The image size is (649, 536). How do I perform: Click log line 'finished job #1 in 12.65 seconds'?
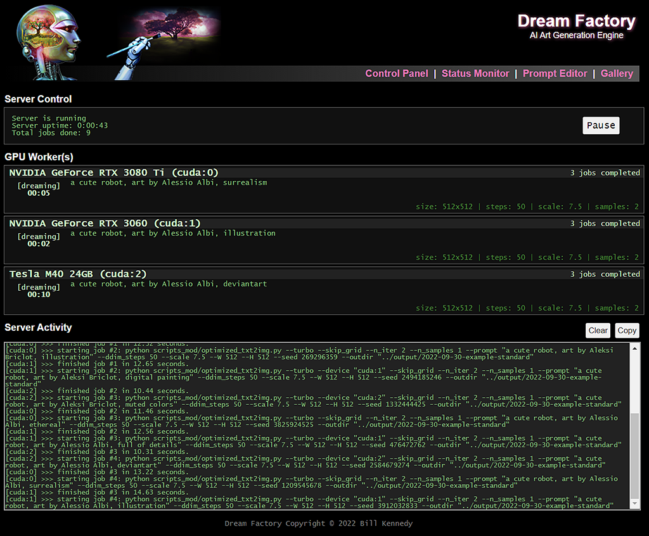[97, 364]
